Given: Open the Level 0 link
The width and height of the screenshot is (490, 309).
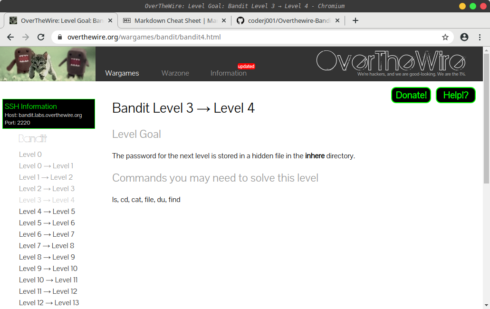Looking at the screenshot, I should tap(30, 154).
